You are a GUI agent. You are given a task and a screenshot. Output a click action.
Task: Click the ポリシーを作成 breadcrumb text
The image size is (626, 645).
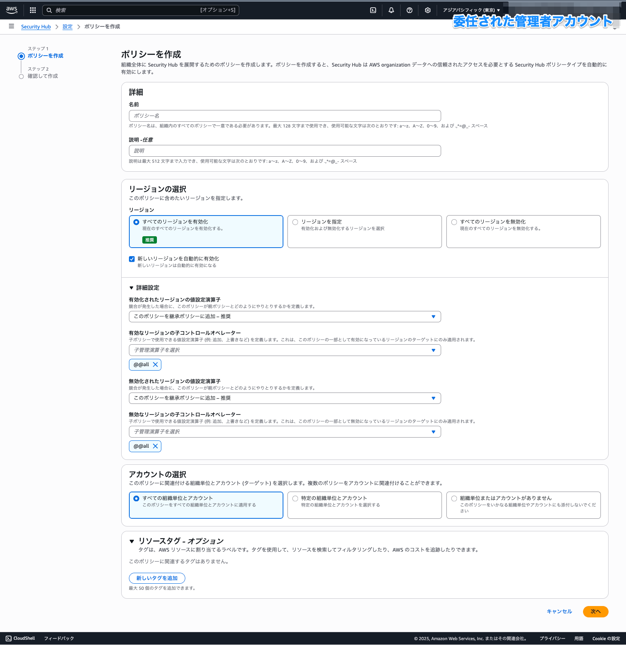click(x=102, y=27)
